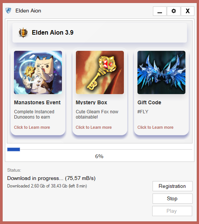199x224 pixels.
Task: Click the Manastones Event title
Action: [37, 102]
